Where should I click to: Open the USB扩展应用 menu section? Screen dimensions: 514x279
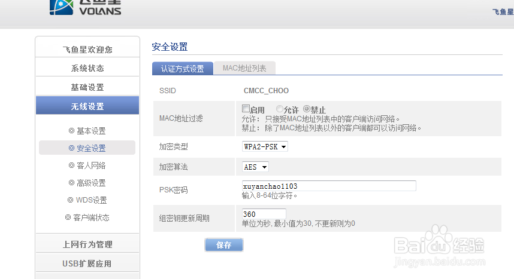tap(87, 263)
